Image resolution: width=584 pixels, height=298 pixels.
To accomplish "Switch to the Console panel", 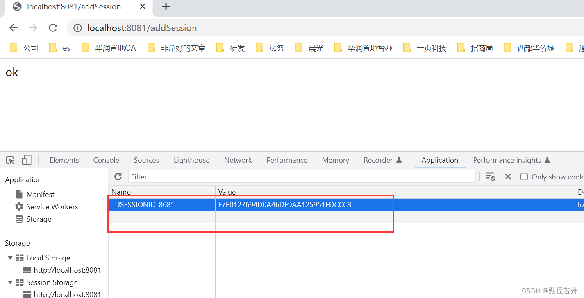I will (x=106, y=160).
